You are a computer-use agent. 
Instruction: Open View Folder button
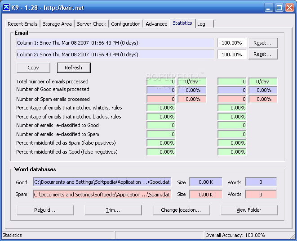pyautogui.click(x=249, y=210)
